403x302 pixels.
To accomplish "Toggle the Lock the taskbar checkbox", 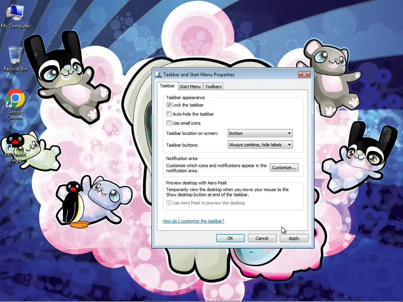I will [169, 105].
